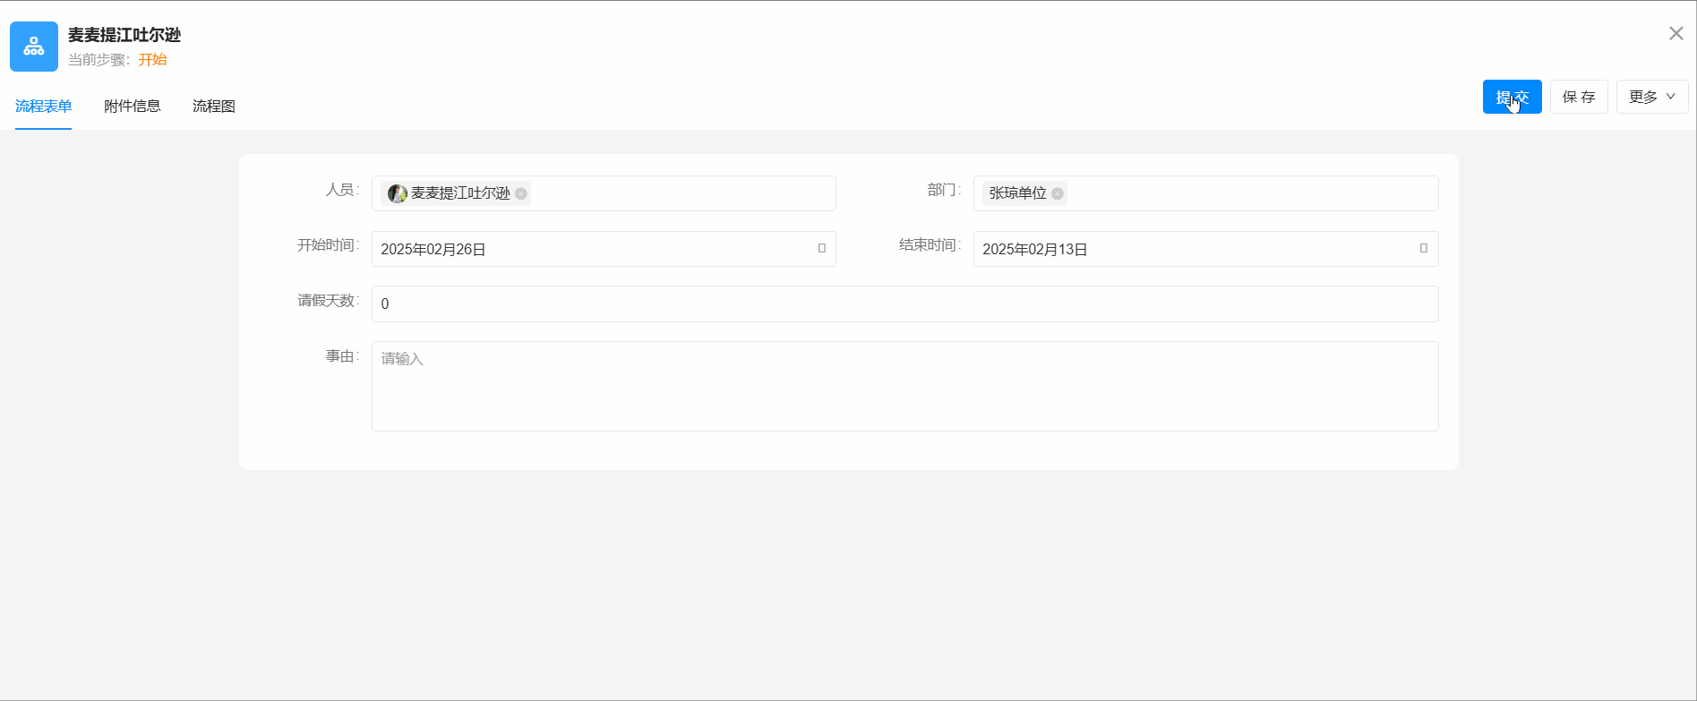This screenshot has height=701, width=1697.
Task: Open the 附件信息 tab
Action: tap(132, 107)
